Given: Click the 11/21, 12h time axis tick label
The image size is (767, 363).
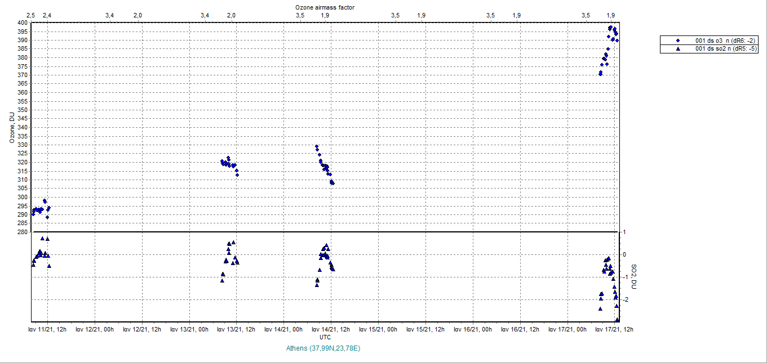Looking at the screenshot, I should (47, 330).
